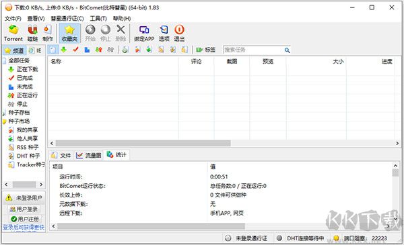Click the search tasks input field
The width and height of the screenshot is (404, 245).
(x=253, y=50)
